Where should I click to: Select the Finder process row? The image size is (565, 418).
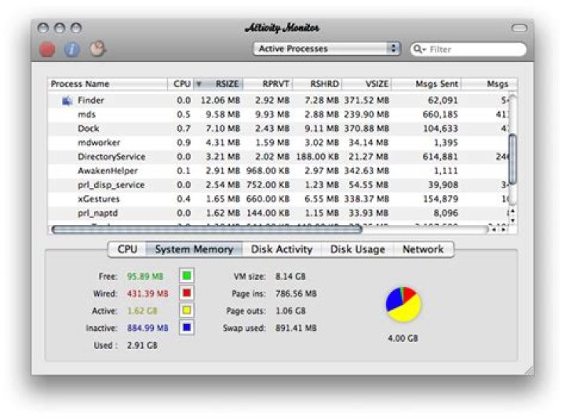(278, 100)
